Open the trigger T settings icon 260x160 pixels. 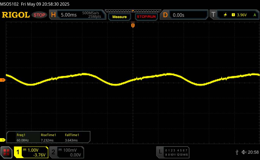click(x=213, y=15)
